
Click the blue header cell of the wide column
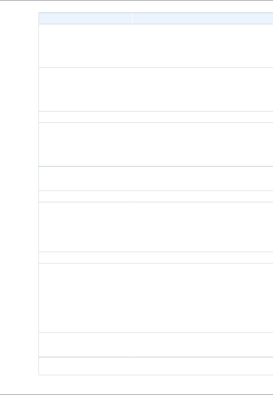[203, 18]
